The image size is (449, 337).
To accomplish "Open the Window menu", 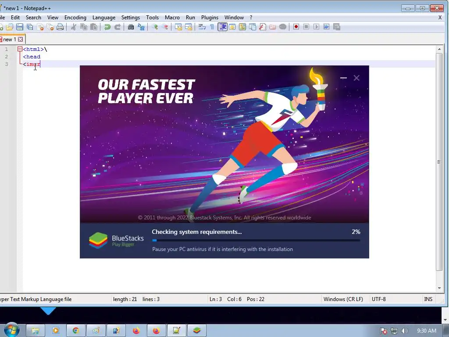I will [x=234, y=18].
